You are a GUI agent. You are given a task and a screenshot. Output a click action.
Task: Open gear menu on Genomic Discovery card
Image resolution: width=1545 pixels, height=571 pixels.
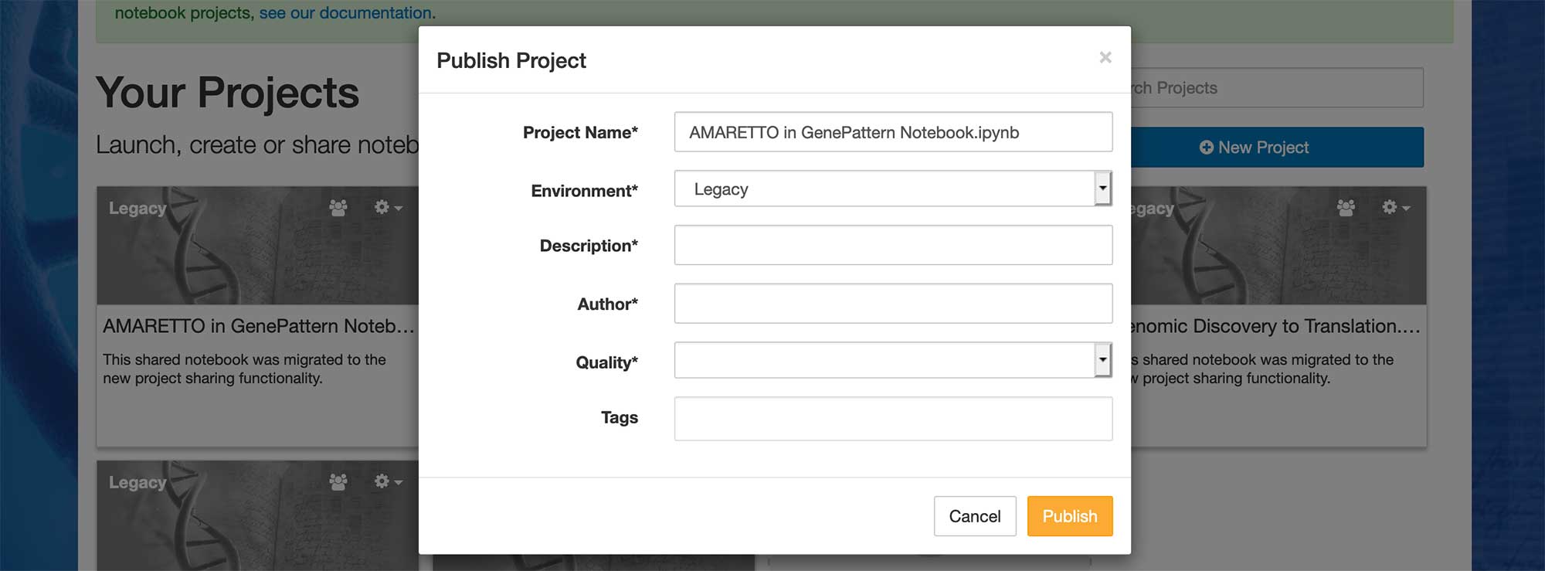(x=1396, y=208)
